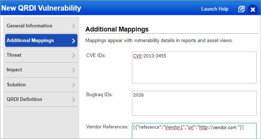Click the chevron beside Impact
261x139 pixels.
click(x=73, y=70)
